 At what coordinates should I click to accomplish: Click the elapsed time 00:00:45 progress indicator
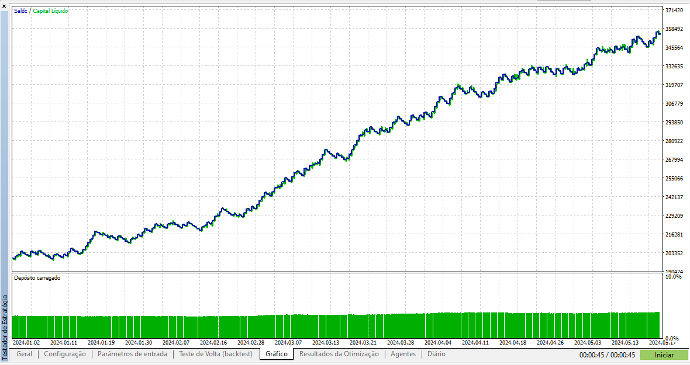tap(607, 354)
